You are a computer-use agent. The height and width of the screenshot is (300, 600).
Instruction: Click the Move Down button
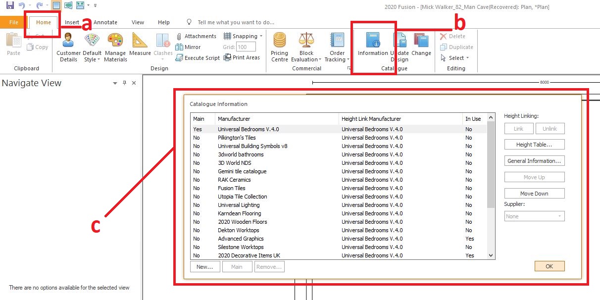[534, 194]
